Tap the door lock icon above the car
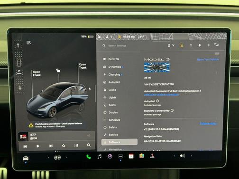The height and width of the screenshot is (179, 239). pyautogui.click(x=58, y=70)
